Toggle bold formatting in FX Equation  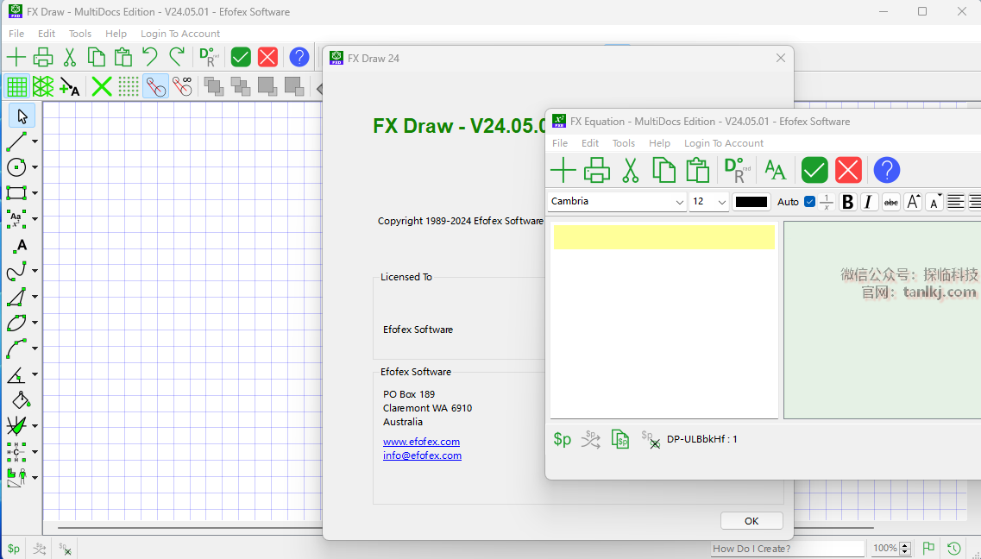point(847,202)
